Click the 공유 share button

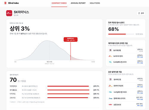pos(141,13)
